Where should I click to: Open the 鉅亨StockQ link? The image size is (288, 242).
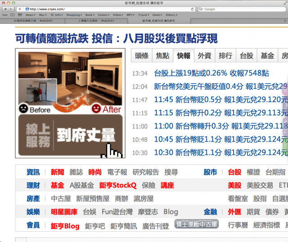(118, 185)
